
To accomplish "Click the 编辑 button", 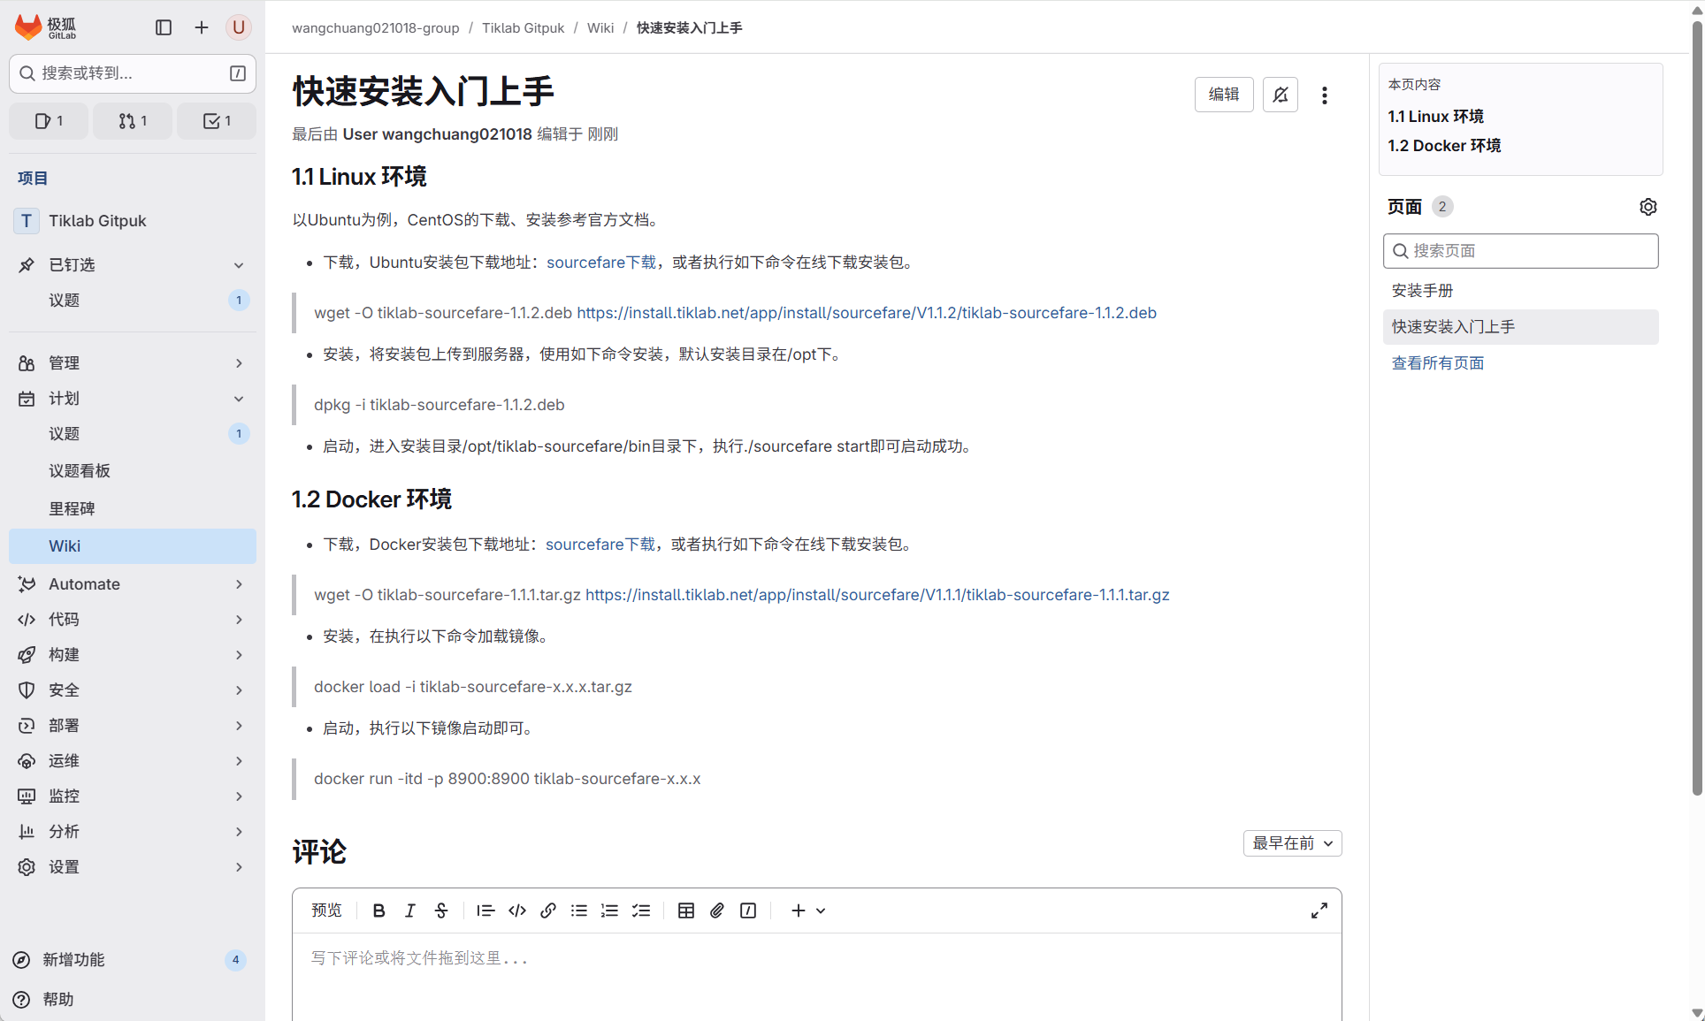I will [1224, 95].
